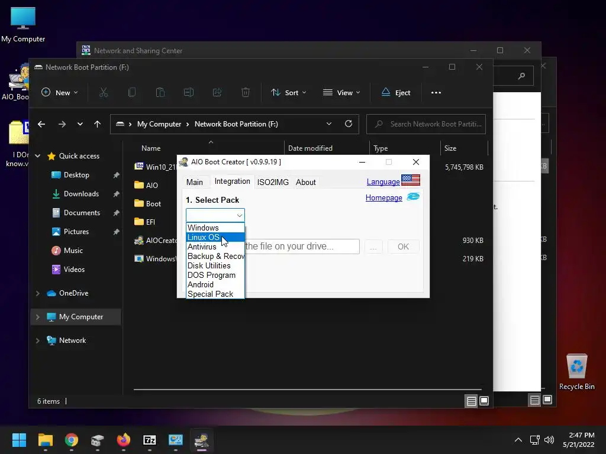Click the Language link
Screen dimensions: 606x454
(x=383, y=182)
